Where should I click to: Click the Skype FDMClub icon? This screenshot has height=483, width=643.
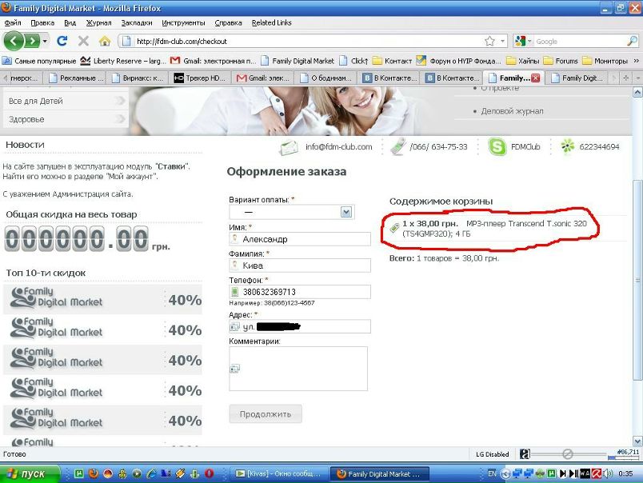tap(497, 146)
